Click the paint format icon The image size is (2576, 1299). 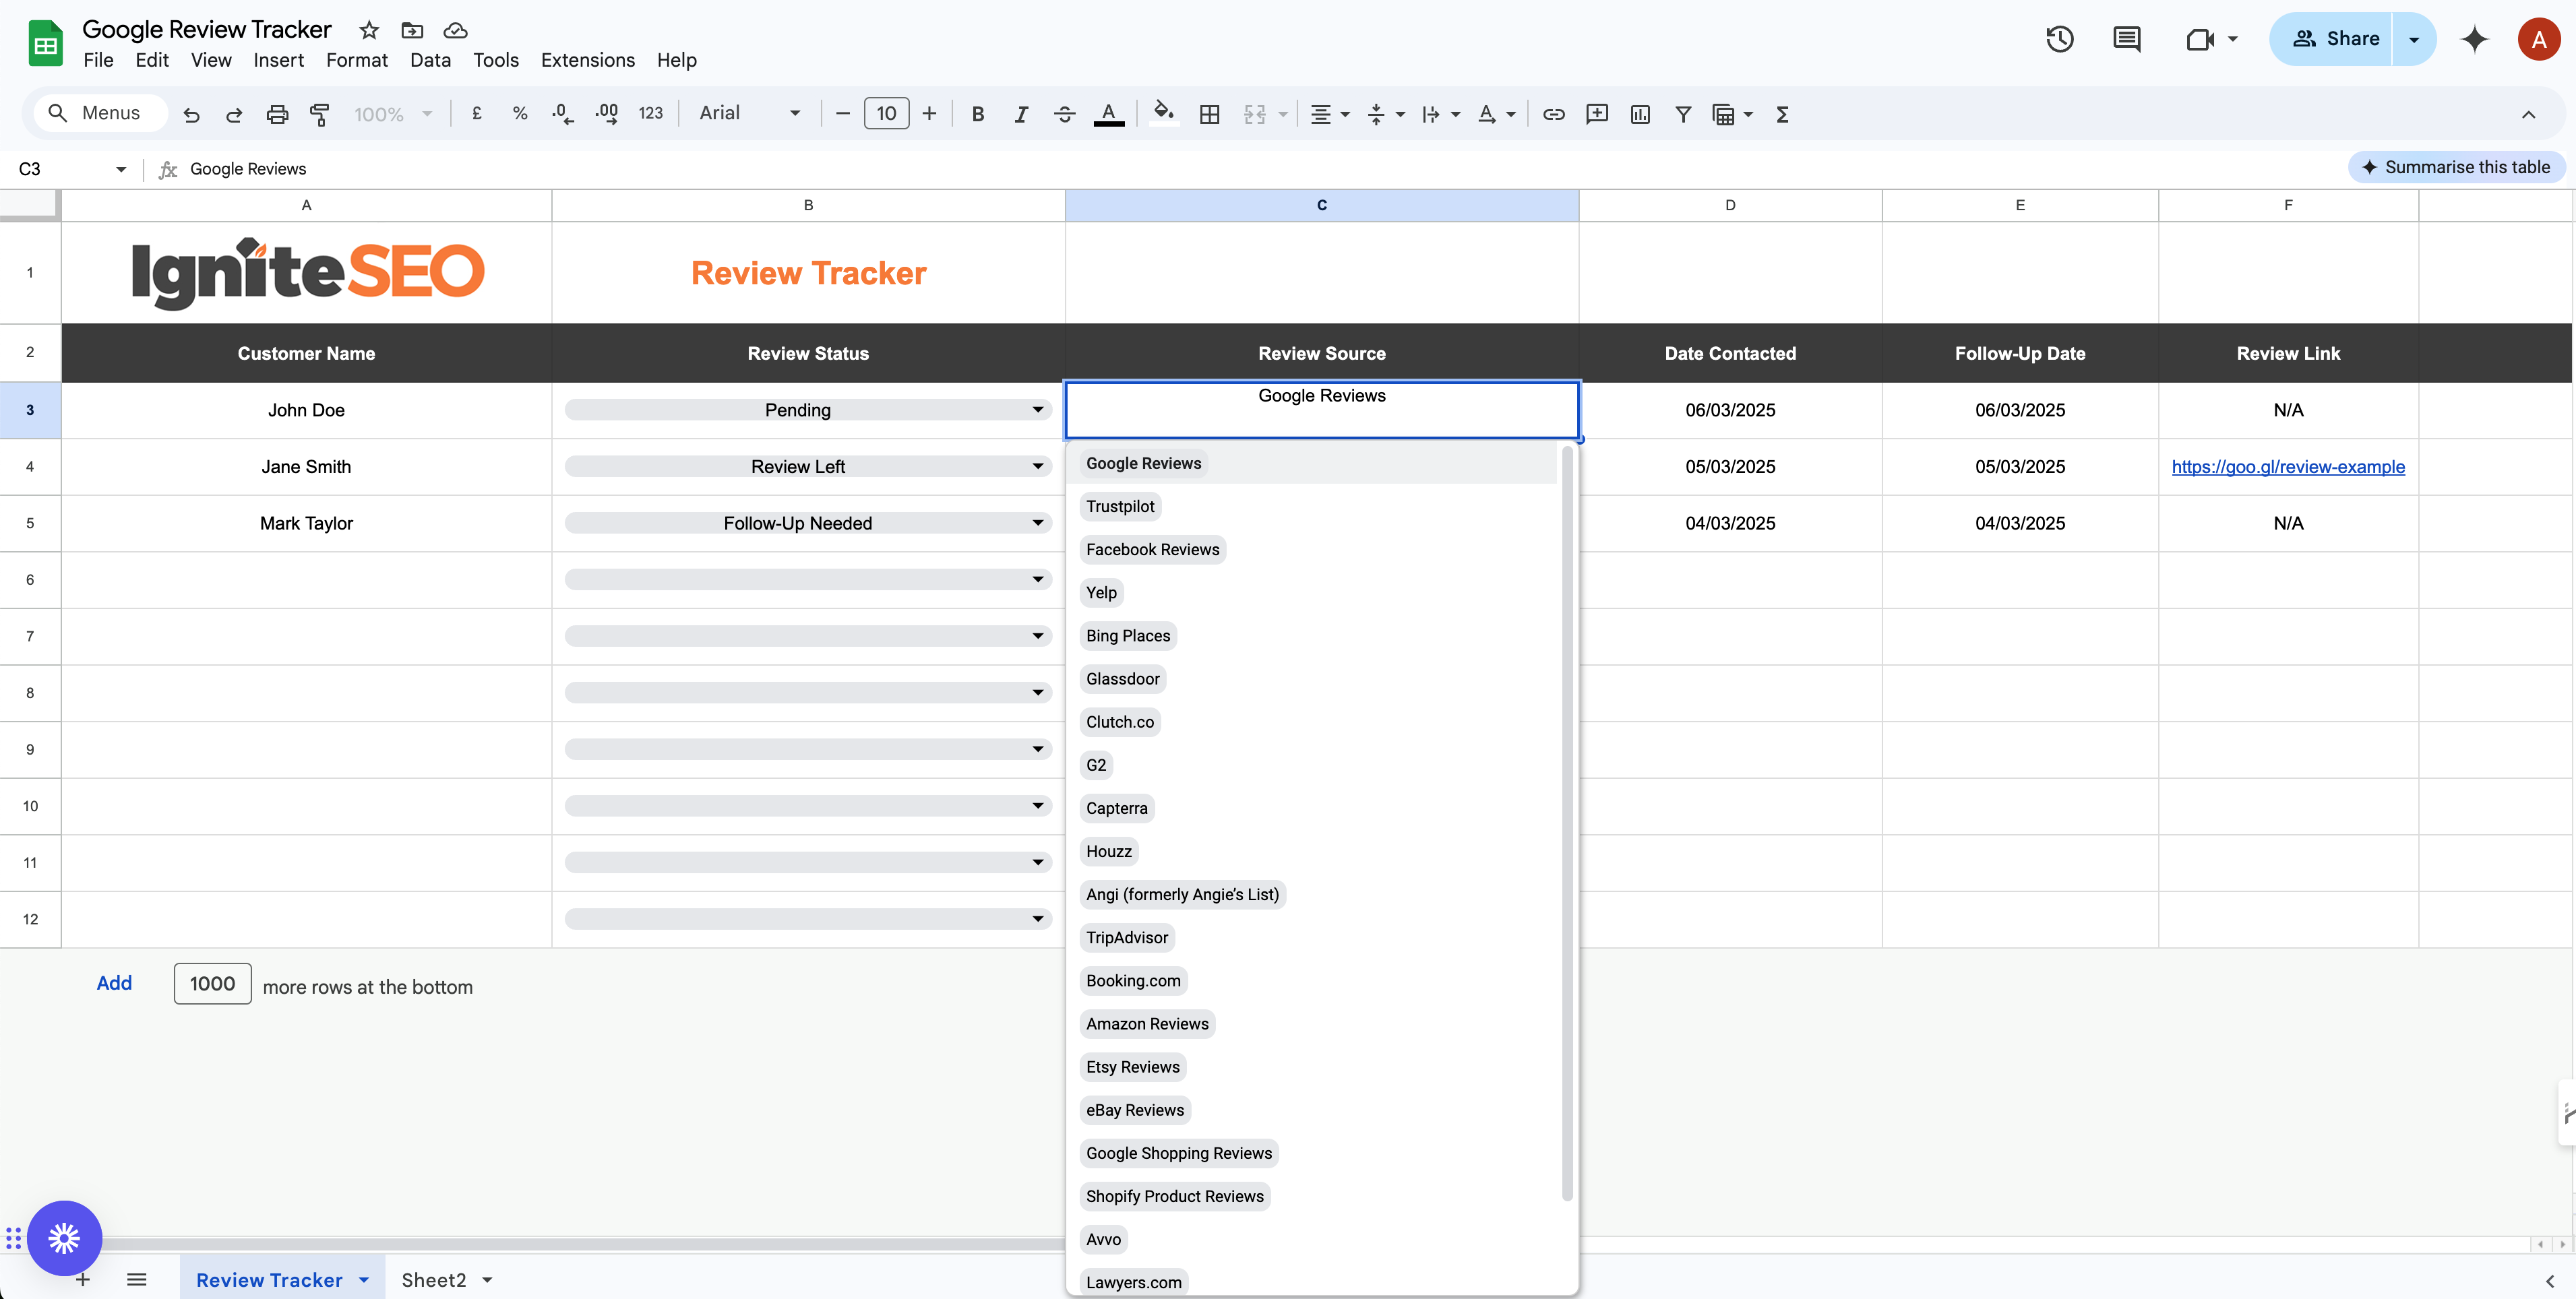[x=320, y=114]
